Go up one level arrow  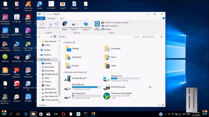point(51,37)
